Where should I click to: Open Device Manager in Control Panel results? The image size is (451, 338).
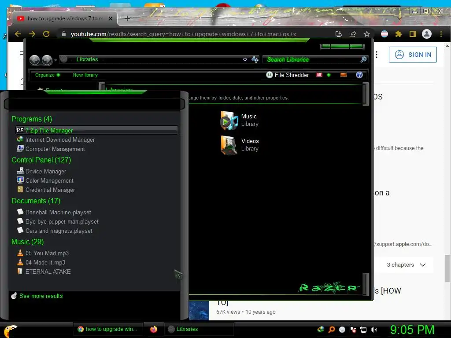tap(41, 171)
